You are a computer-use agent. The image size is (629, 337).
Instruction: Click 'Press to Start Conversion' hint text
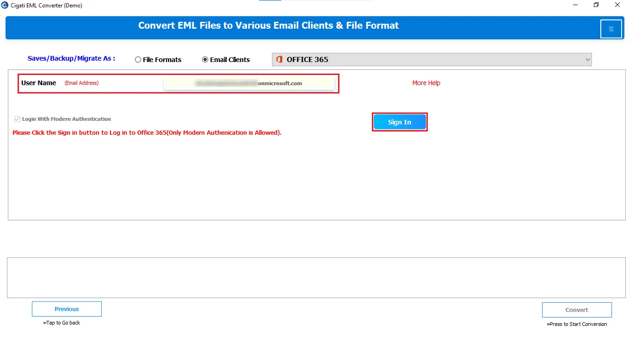tap(577, 324)
